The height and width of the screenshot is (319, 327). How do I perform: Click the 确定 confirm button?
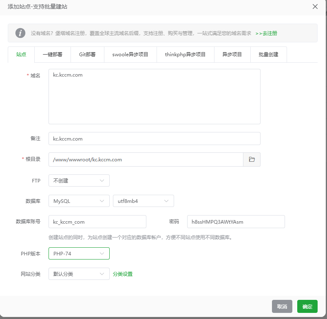307,306
